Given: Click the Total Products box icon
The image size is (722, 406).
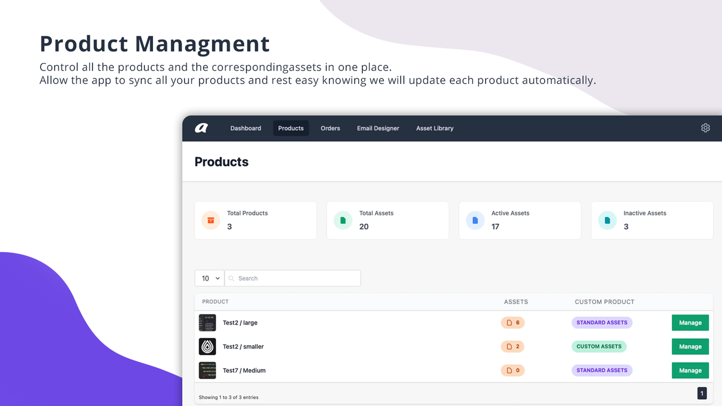Looking at the screenshot, I should click(x=211, y=220).
